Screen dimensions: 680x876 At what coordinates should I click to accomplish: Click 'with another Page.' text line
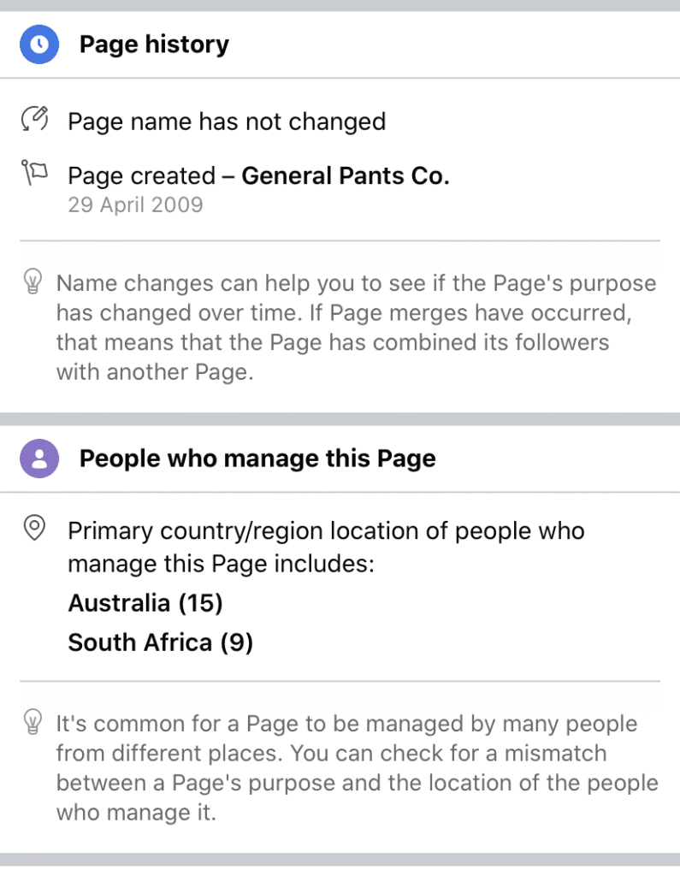(155, 372)
